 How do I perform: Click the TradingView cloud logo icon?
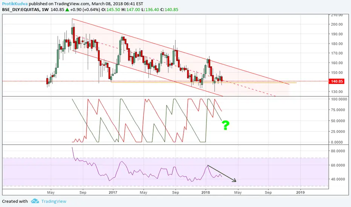pos(35,201)
